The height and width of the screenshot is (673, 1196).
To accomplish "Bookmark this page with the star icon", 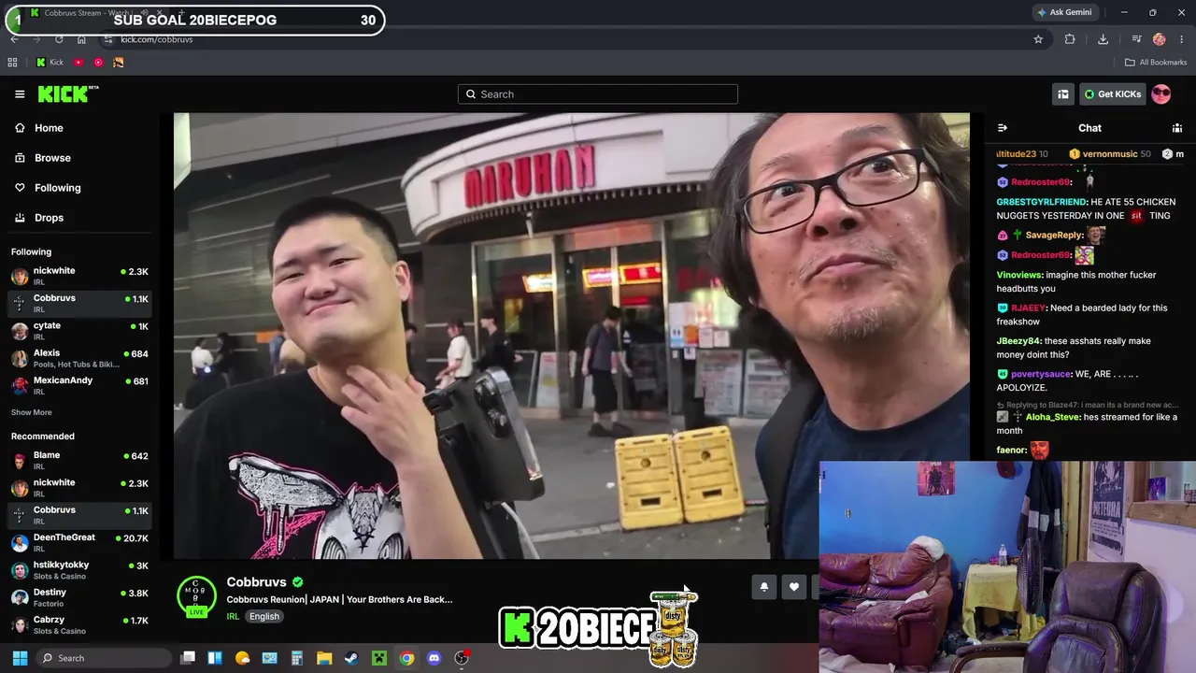I will tap(1038, 39).
